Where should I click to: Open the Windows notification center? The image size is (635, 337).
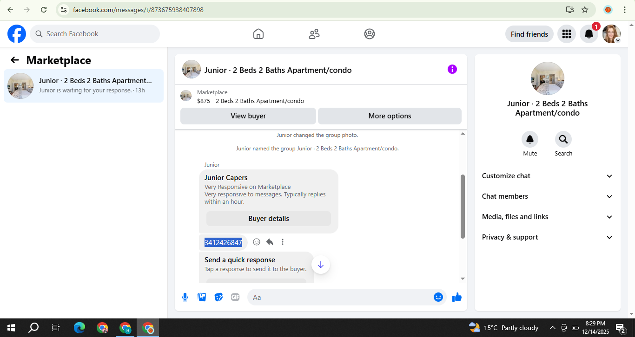(621, 328)
